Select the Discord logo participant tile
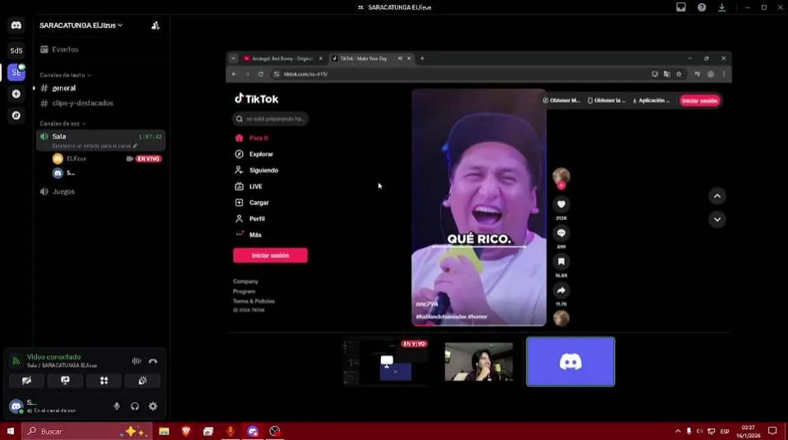788x440 pixels. tap(570, 362)
